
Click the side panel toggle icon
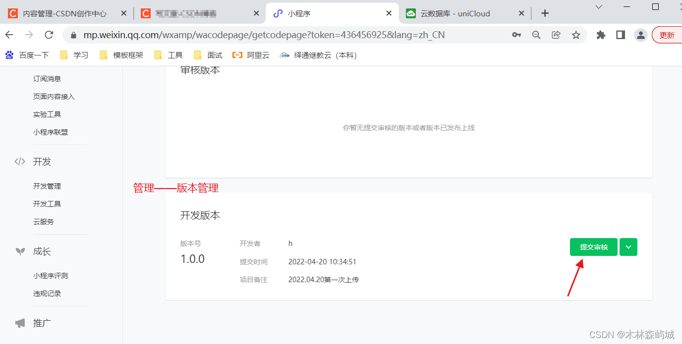pyautogui.click(x=620, y=35)
